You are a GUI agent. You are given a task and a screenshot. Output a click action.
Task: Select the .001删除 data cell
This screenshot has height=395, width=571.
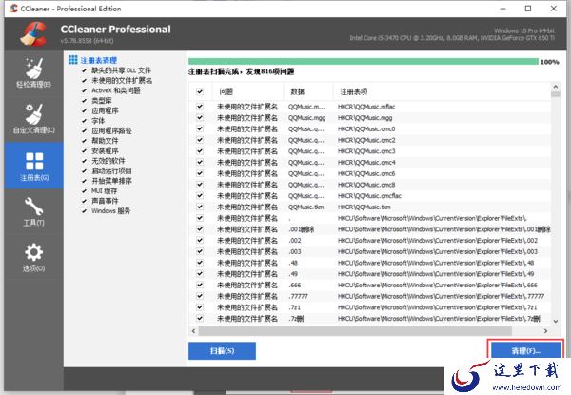click(x=302, y=229)
